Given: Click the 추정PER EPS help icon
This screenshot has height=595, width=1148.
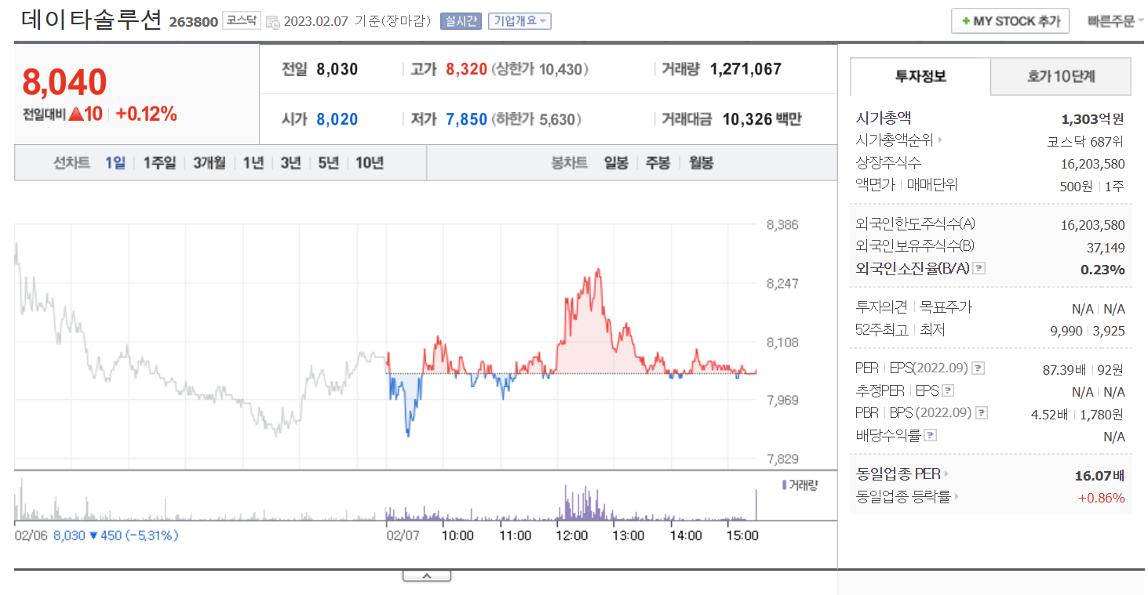Looking at the screenshot, I should (x=948, y=390).
